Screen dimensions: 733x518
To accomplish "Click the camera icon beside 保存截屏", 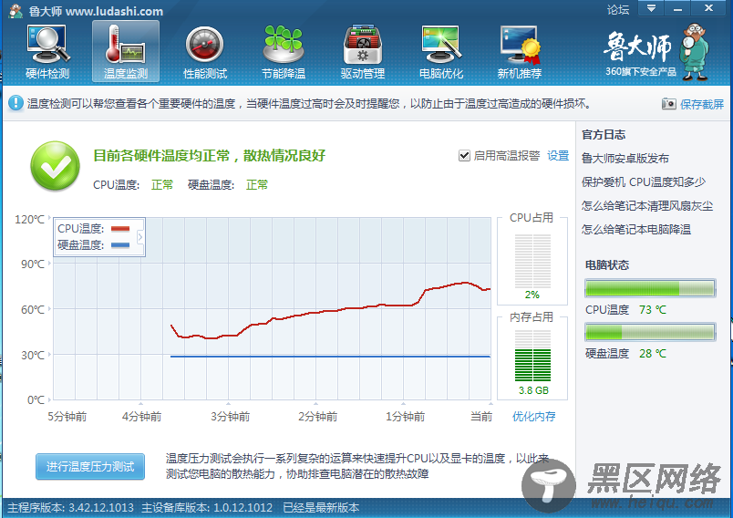I will tap(668, 103).
